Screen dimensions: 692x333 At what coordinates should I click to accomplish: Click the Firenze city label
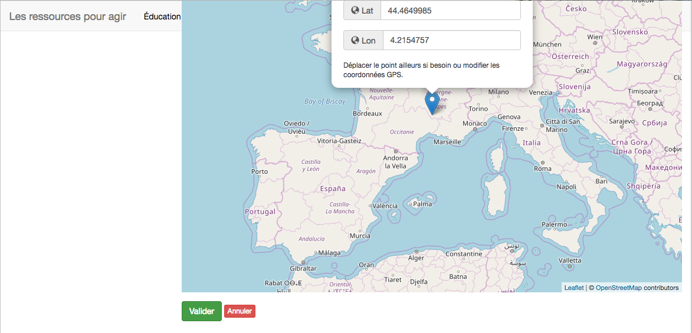tap(513, 128)
